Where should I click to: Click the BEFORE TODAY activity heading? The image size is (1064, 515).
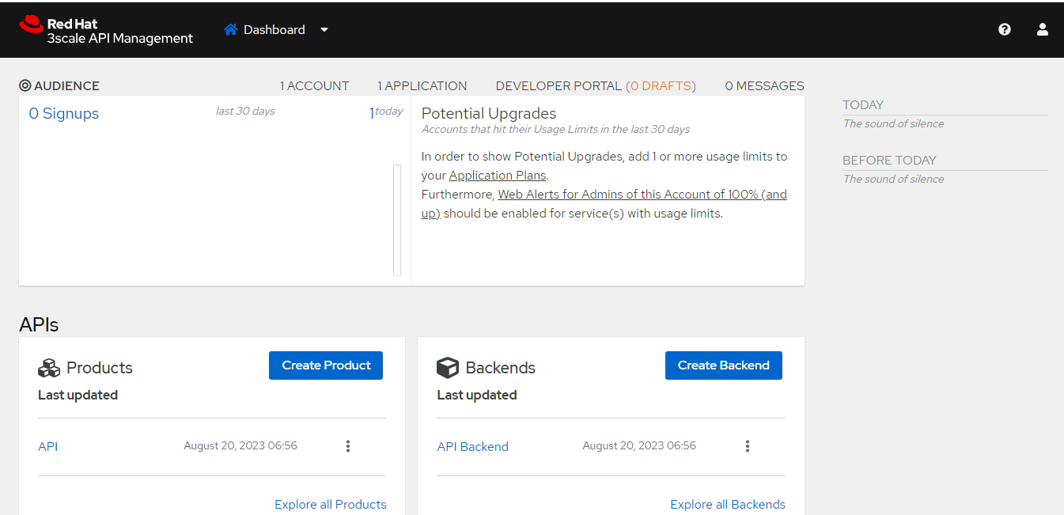coord(889,160)
